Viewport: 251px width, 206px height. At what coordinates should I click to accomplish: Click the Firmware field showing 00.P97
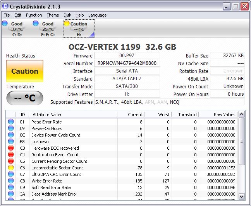[127, 56]
